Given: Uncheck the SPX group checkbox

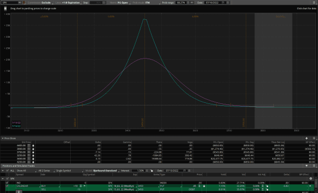Looking at the screenshot, I should point(8,179).
